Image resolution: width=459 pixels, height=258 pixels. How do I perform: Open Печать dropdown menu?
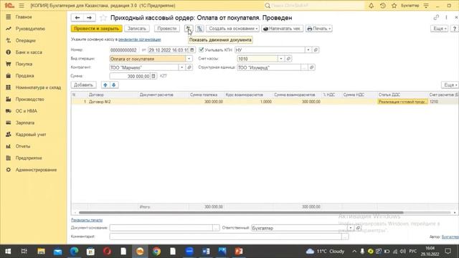(x=318, y=29)
